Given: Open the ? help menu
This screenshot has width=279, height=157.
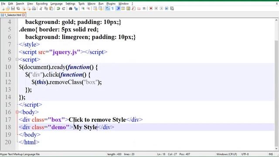Looking at the screenshot, I should (132, 3).
